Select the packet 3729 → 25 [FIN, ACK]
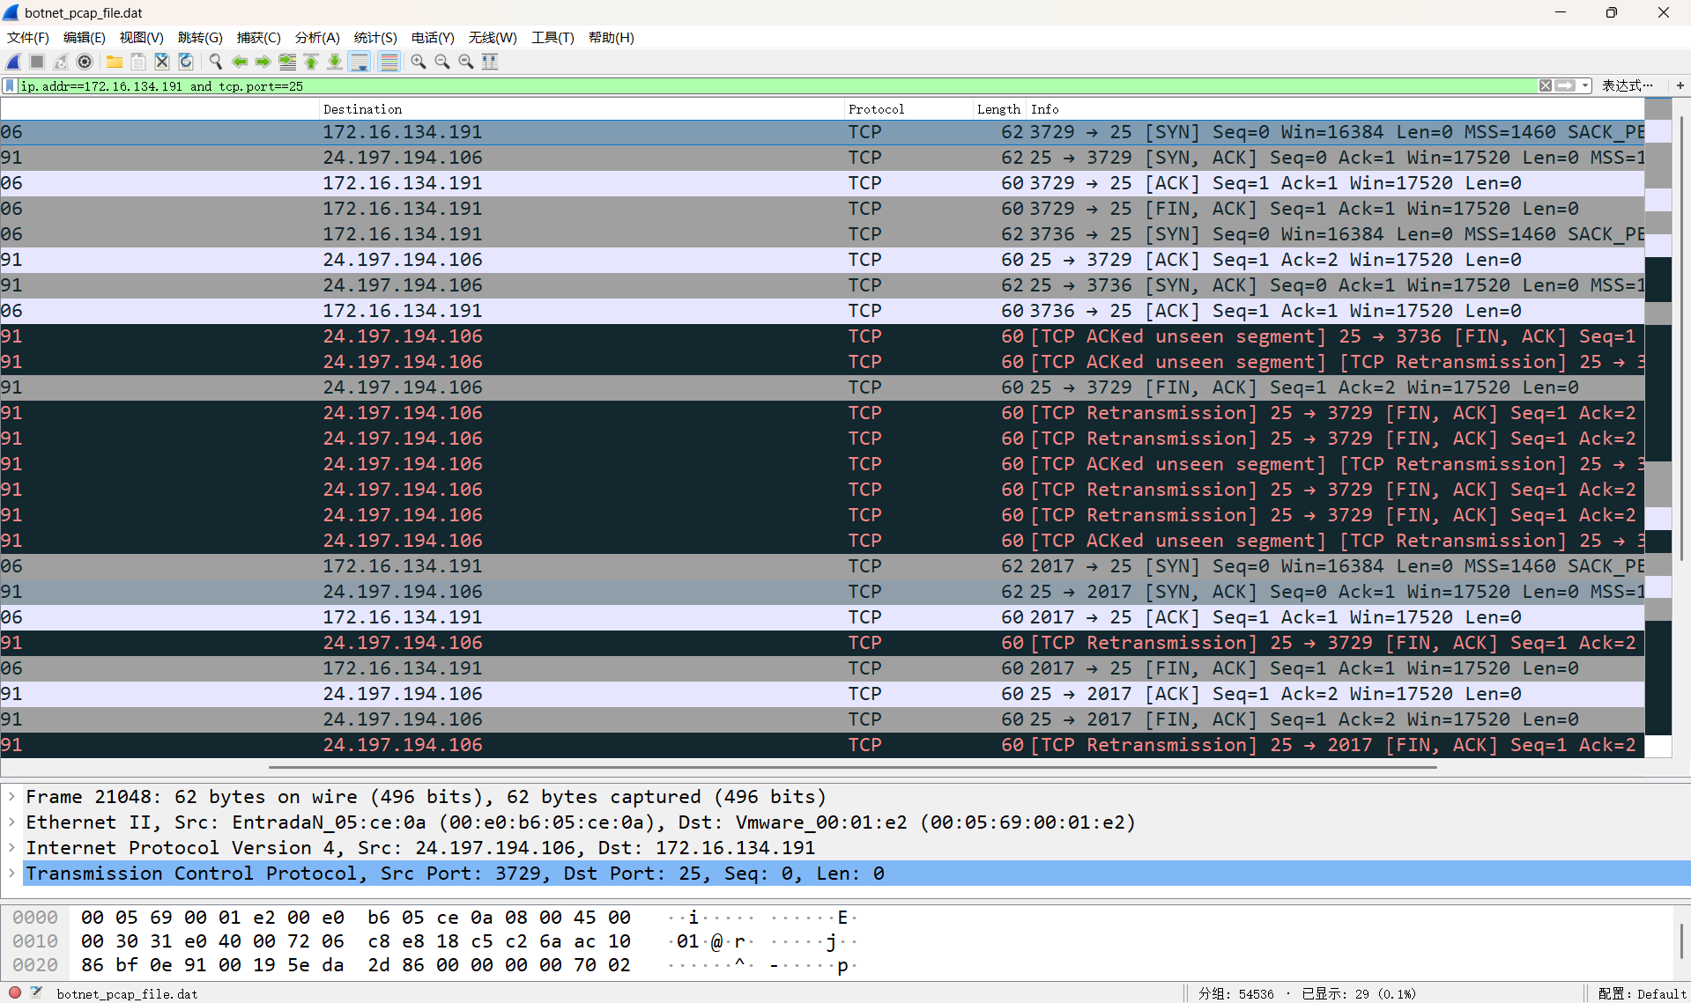This screenshot has width=1691, height=1003. [822, 209]
